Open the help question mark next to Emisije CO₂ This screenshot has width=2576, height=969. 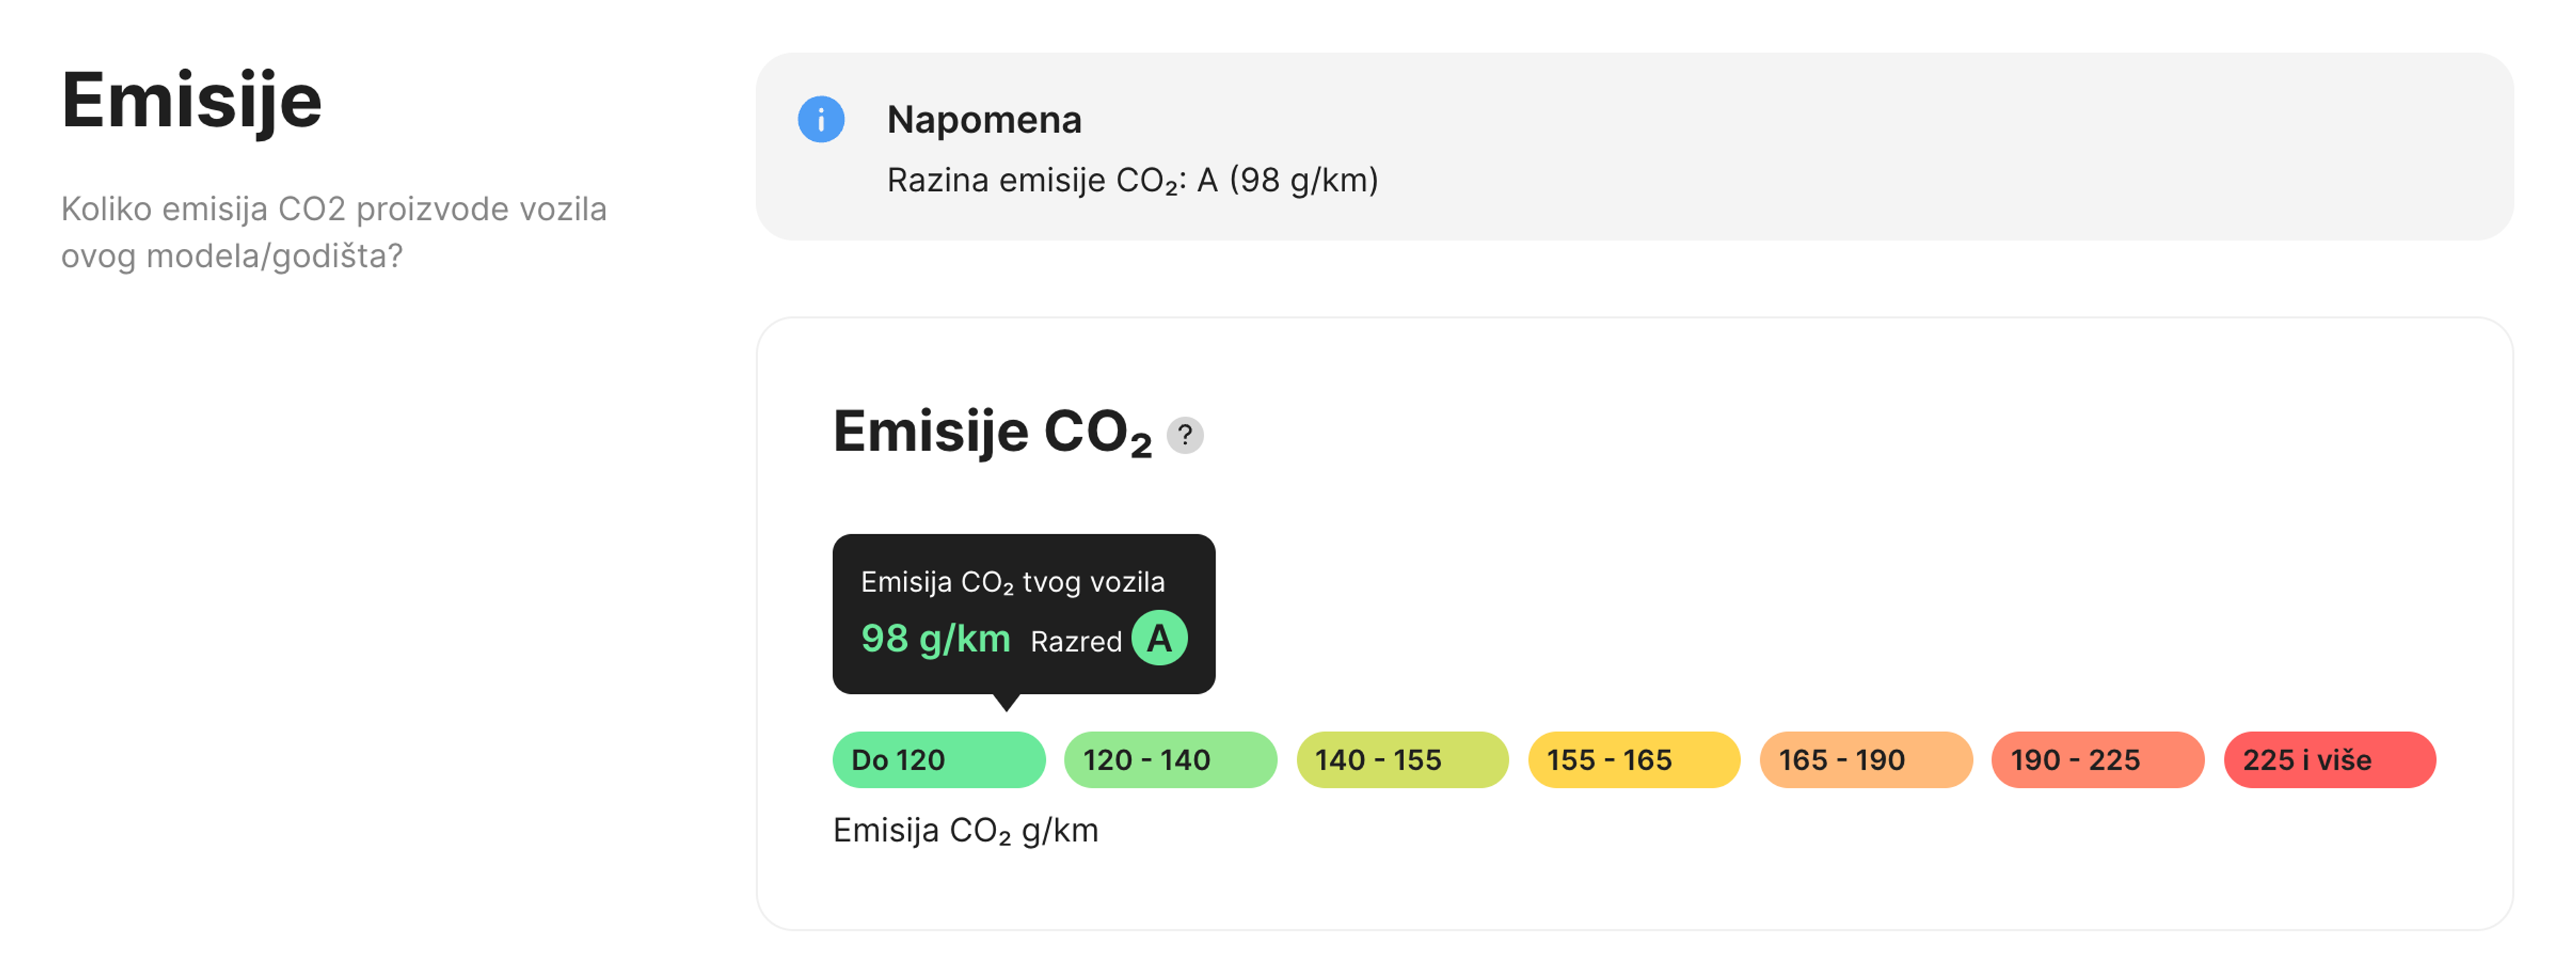(1185, 434)
